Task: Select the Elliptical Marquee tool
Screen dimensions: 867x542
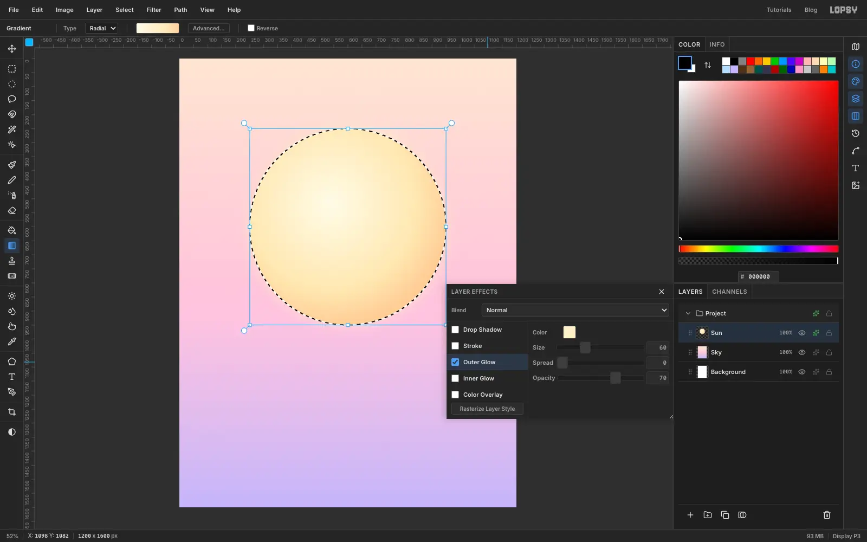Action: [12, 84]
